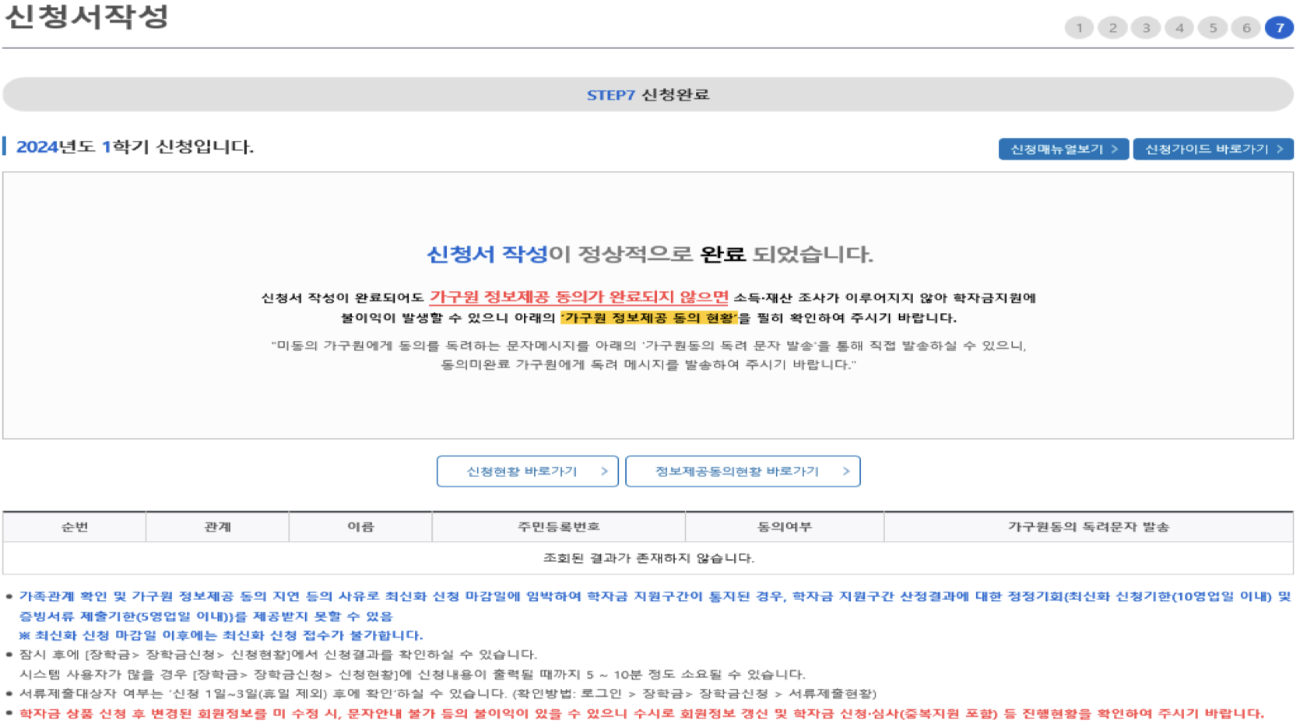Select step 6 in the progress circles

[1247, 27]
